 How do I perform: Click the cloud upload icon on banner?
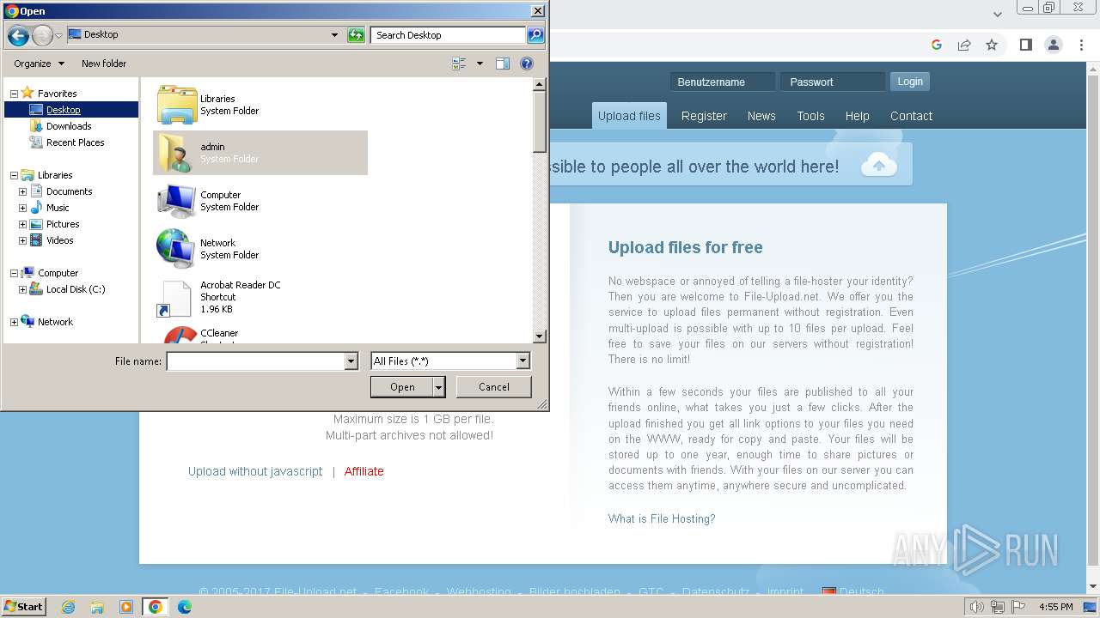point(879,164)
